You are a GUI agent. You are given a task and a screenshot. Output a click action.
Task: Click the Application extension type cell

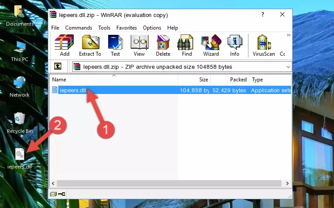coord(271,90)
